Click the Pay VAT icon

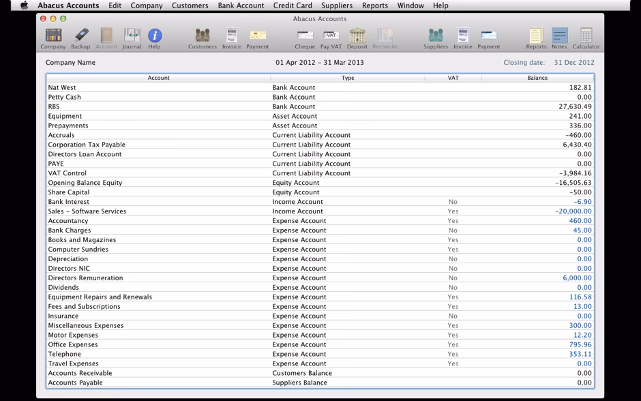coord(331,38)
